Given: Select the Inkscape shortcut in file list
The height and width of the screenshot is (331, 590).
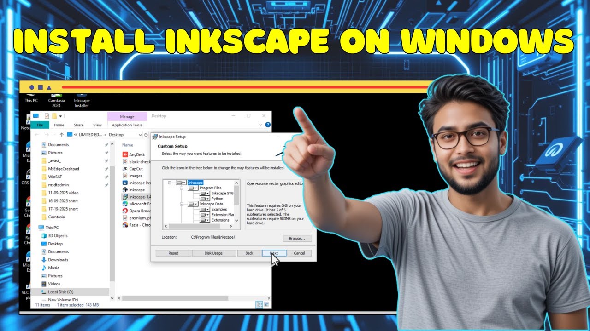Looking at the screenshot, I should point(134,190).
